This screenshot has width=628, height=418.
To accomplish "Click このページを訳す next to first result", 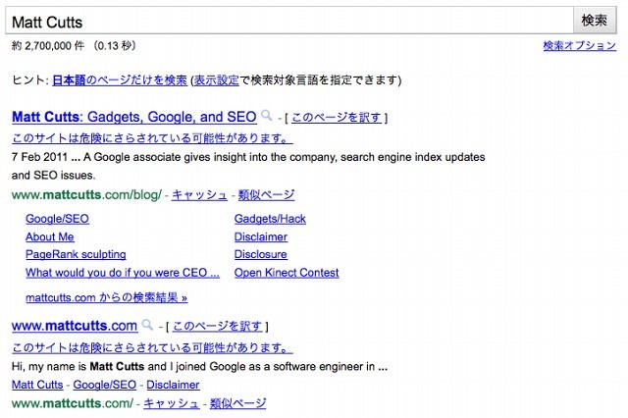I will (x=336, y=118).
